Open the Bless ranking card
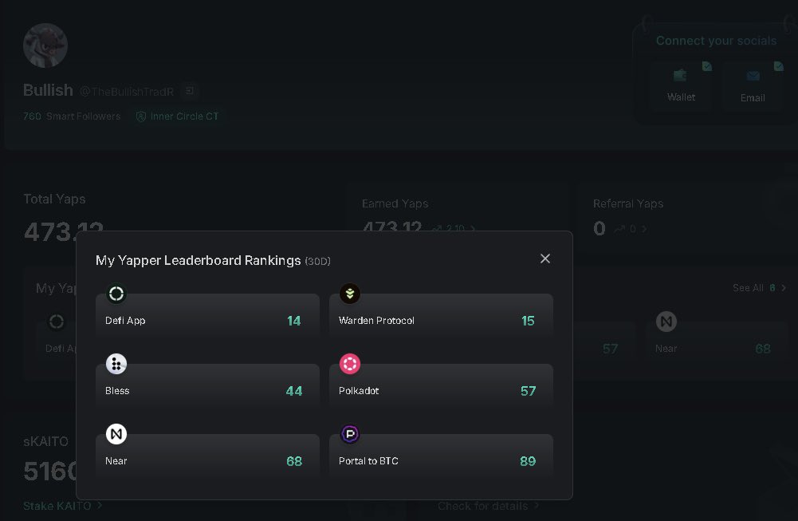 point(207,385)
